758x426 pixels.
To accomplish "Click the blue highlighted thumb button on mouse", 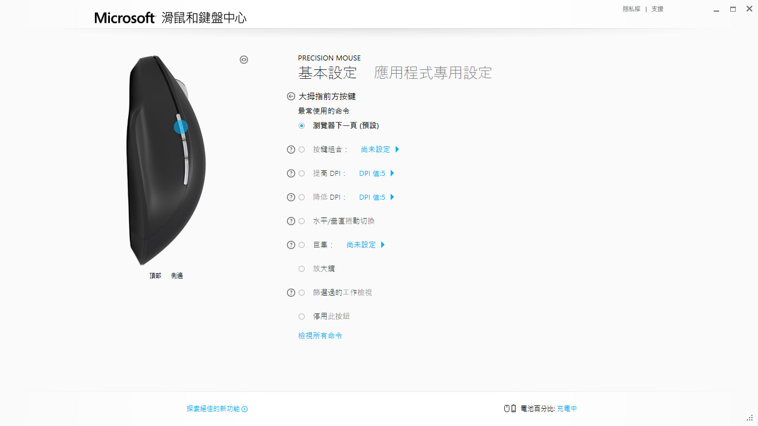I will point(181,127).
